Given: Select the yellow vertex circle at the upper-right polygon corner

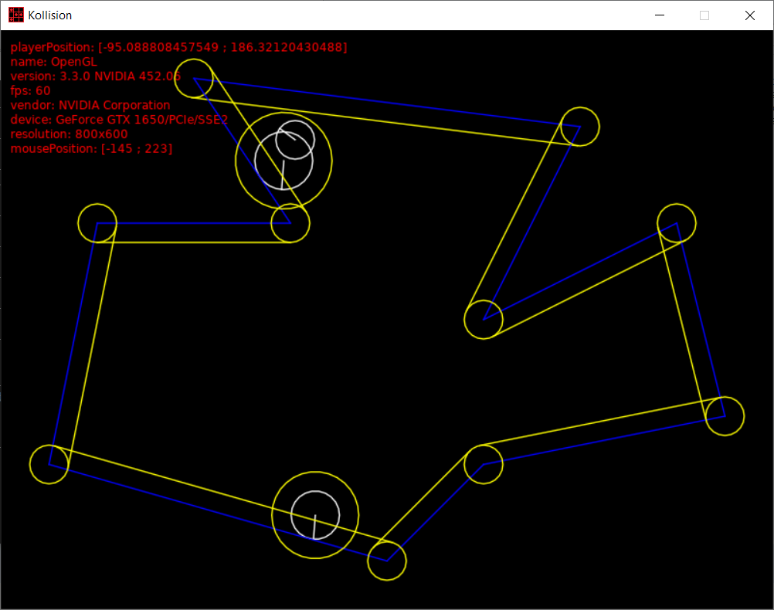Looking at the screenshot, I should click(x=579, y=127).
